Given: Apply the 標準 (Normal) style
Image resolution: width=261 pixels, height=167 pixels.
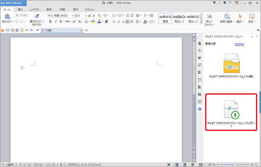Looking at the screenshot, I should [x=165, y=18].
